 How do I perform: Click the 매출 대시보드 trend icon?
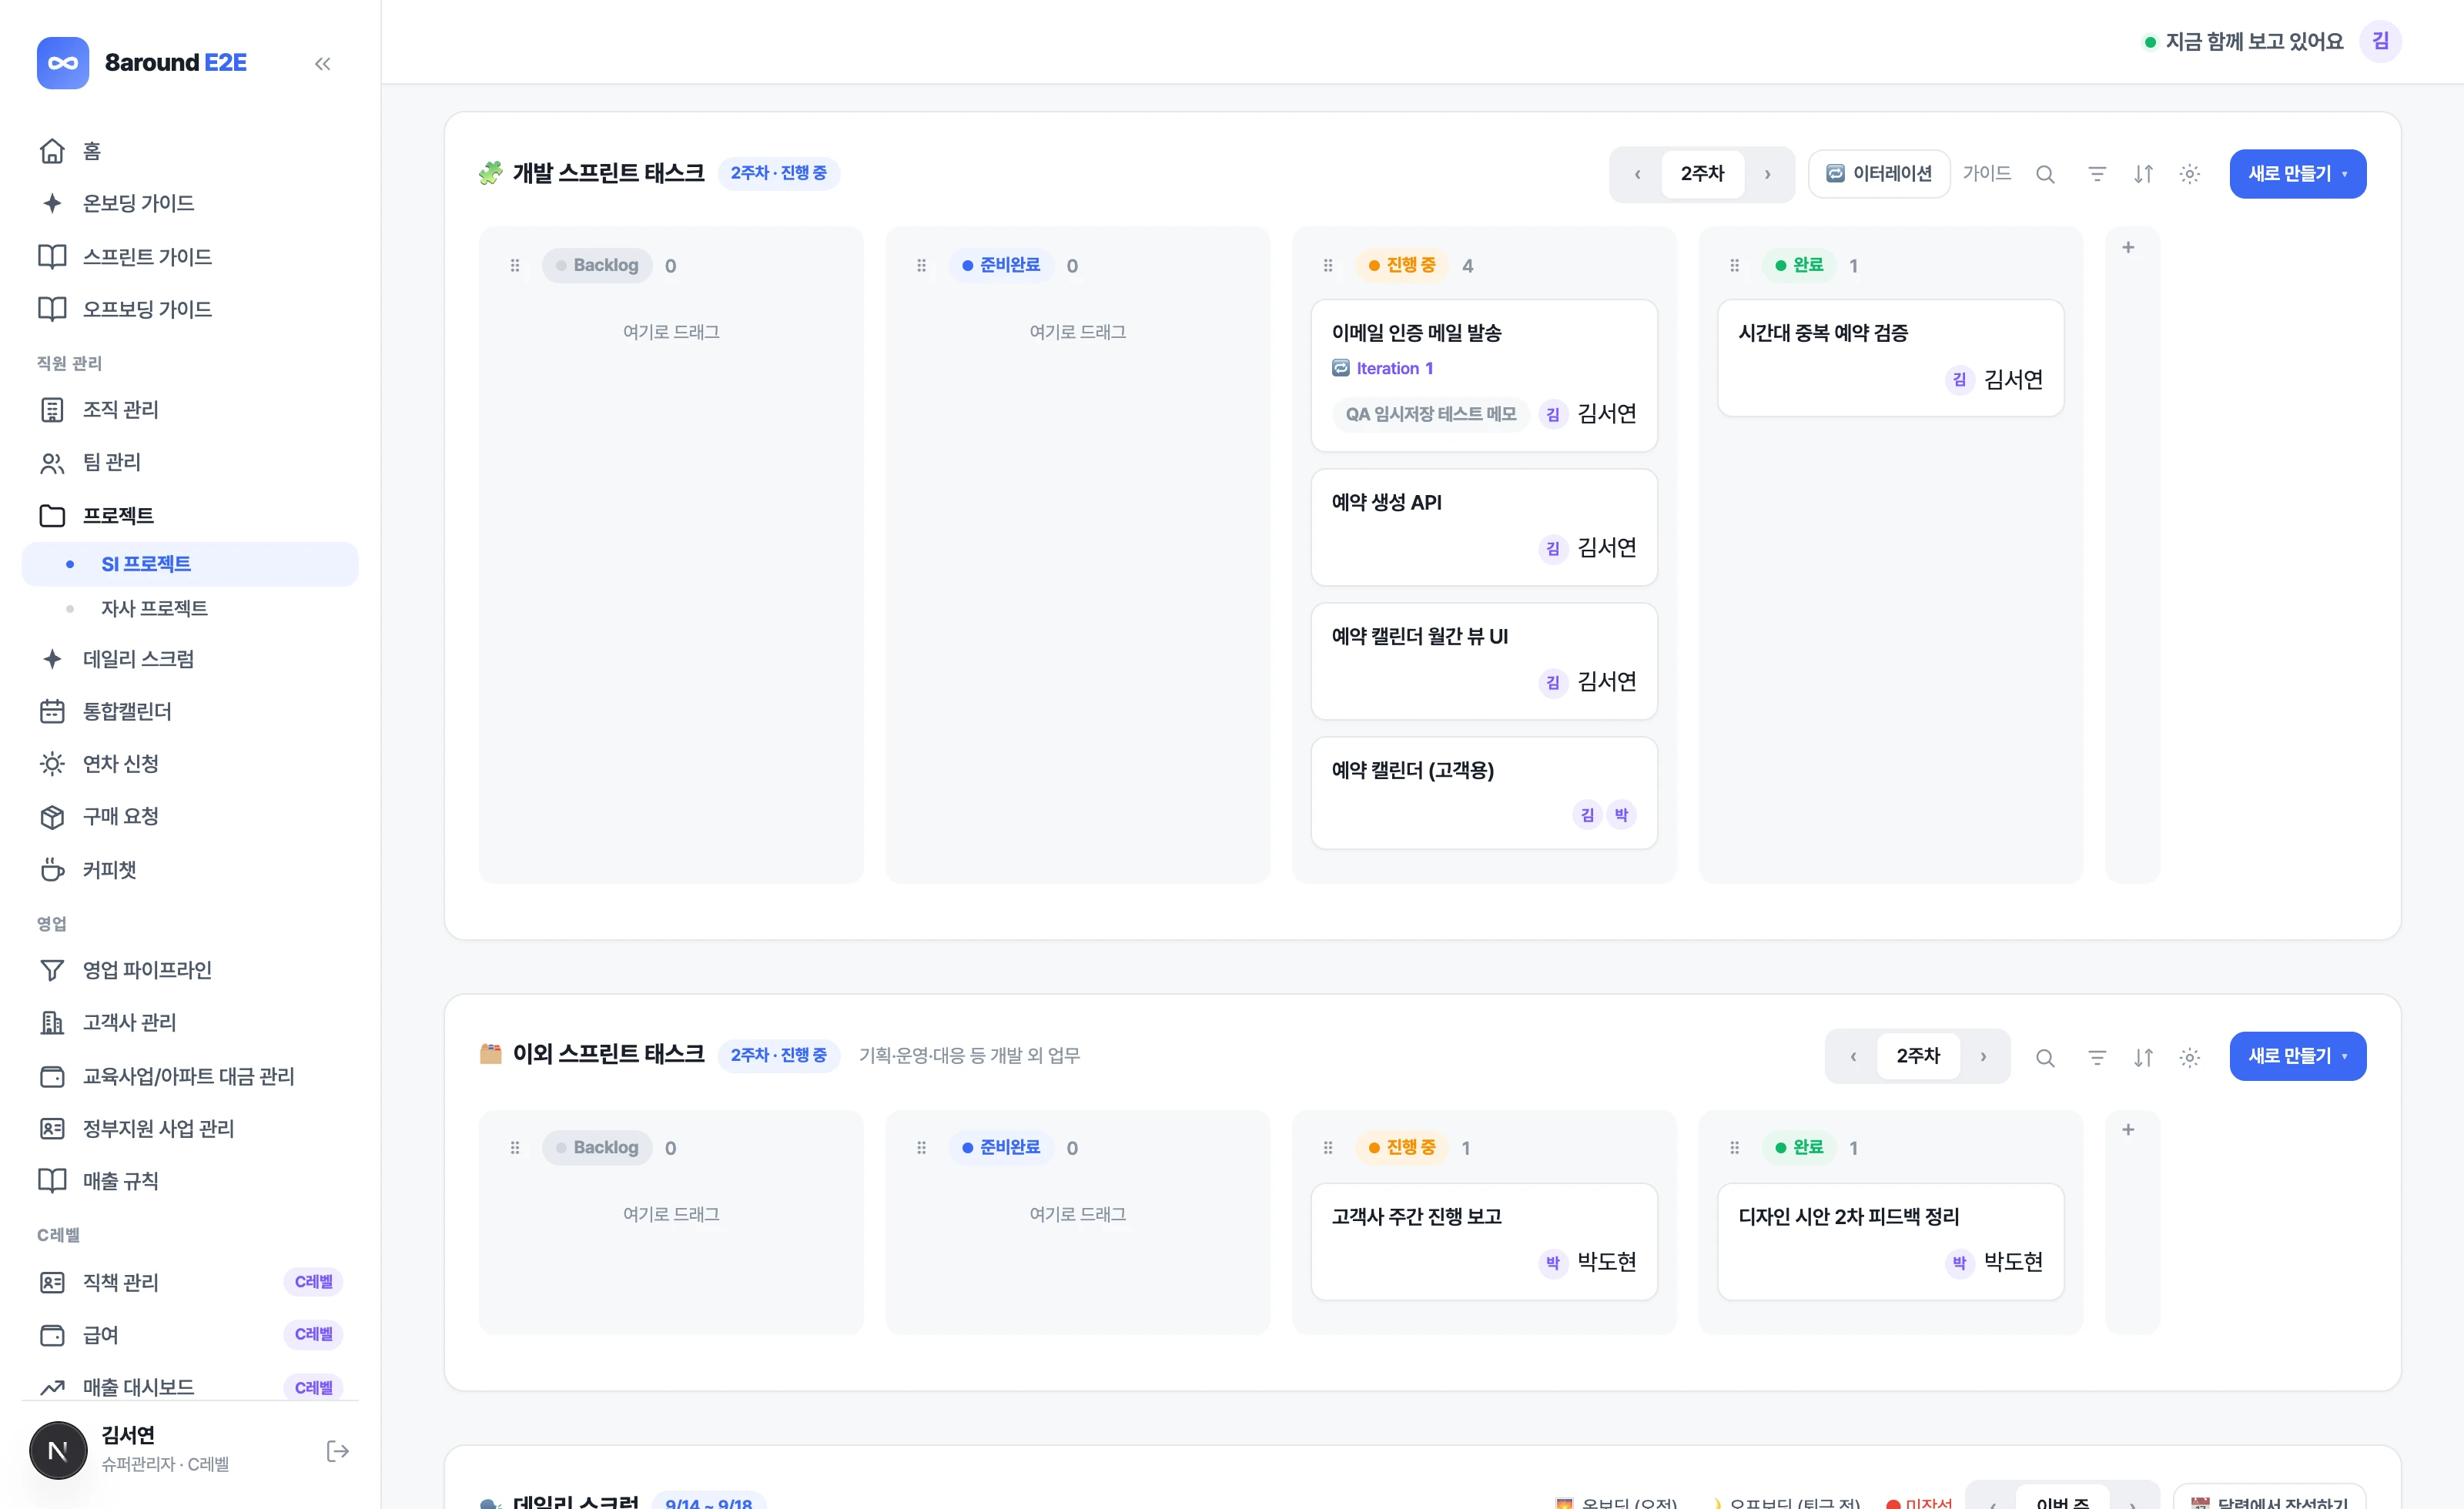click(52, 1387)
